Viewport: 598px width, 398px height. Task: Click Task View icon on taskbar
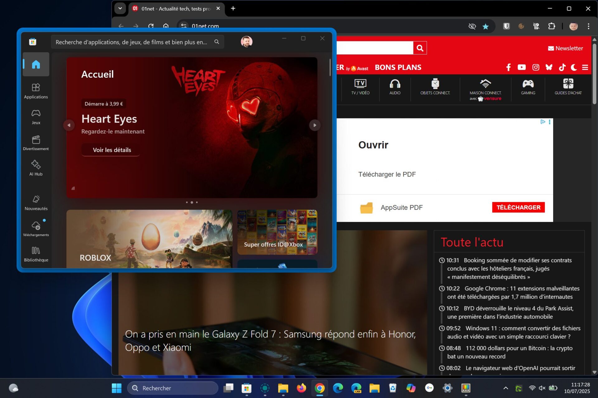coord(228,388)
